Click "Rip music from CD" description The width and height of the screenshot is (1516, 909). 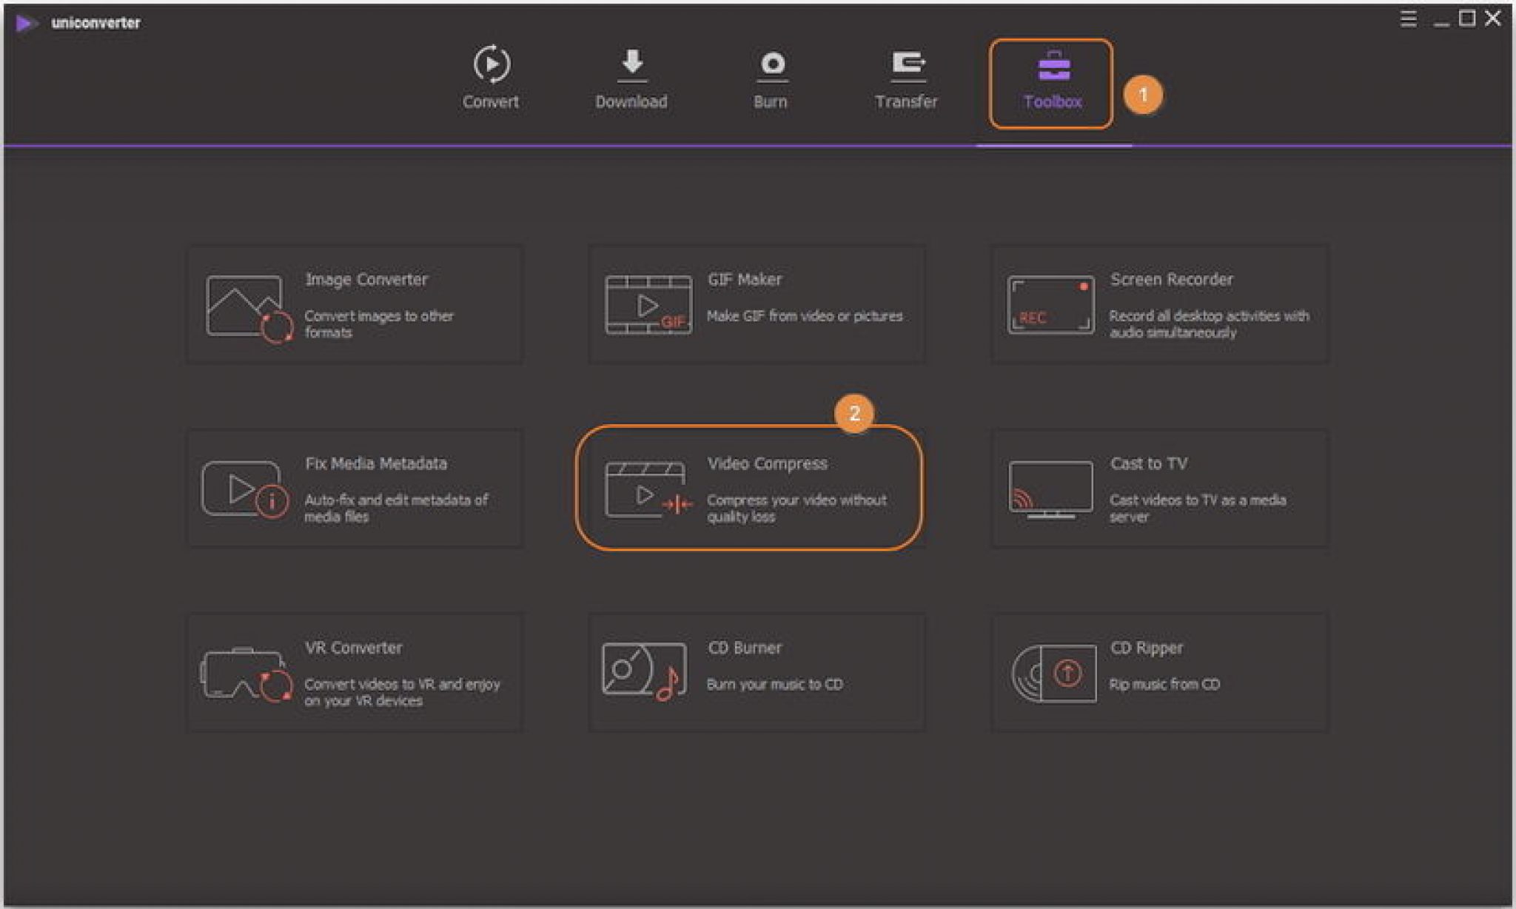coord(1164,685)
